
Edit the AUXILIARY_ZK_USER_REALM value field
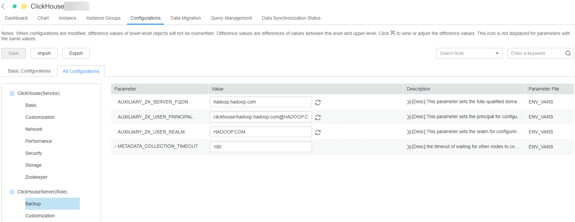pos(261,132)
